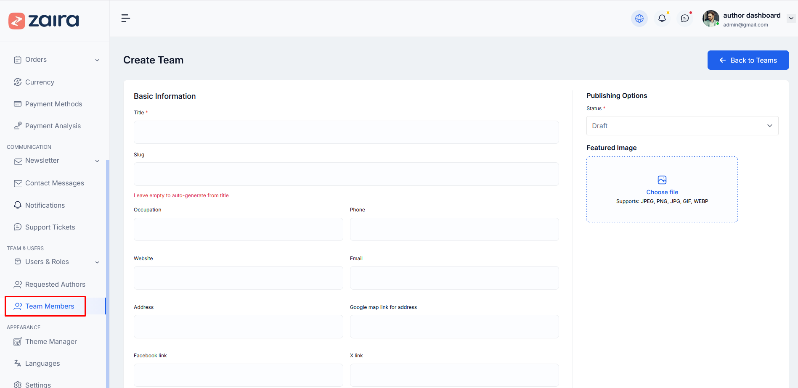Open the notifications bell in header

click(662, 18)
